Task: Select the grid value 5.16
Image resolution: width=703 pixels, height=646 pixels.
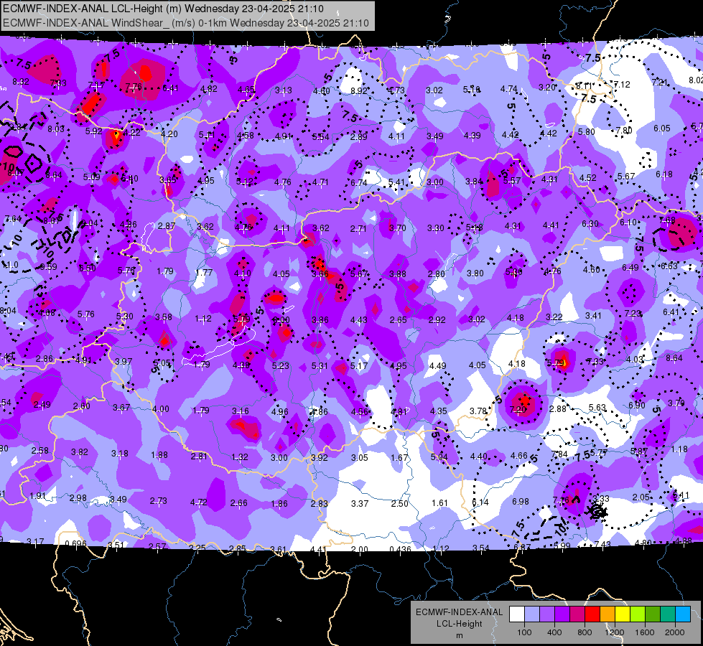Action: coord(472,90)
